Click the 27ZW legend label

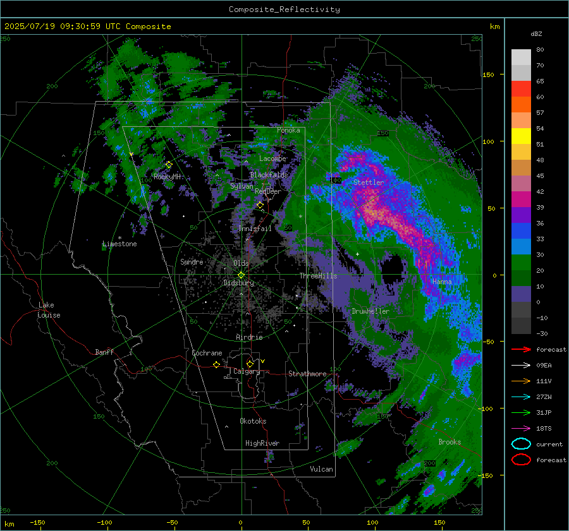pyautogui.click(x=544, y=397)
